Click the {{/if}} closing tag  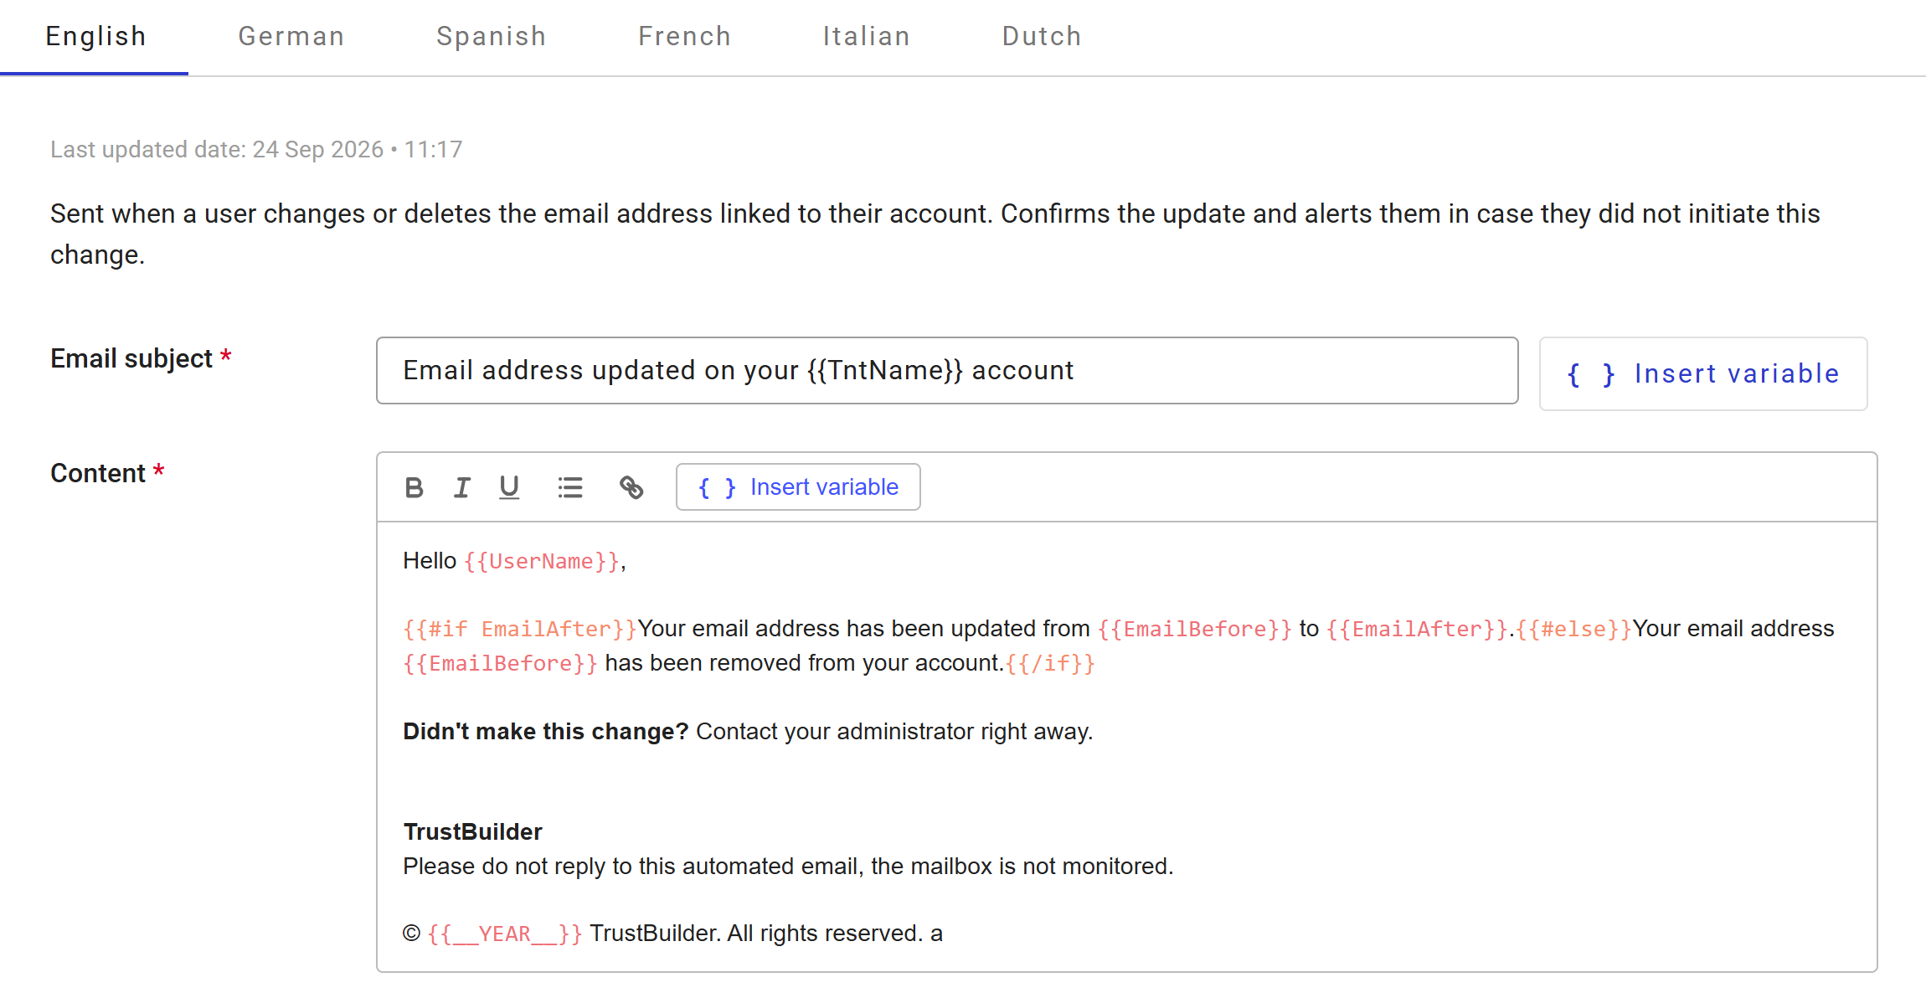(x=1049, y=663)
